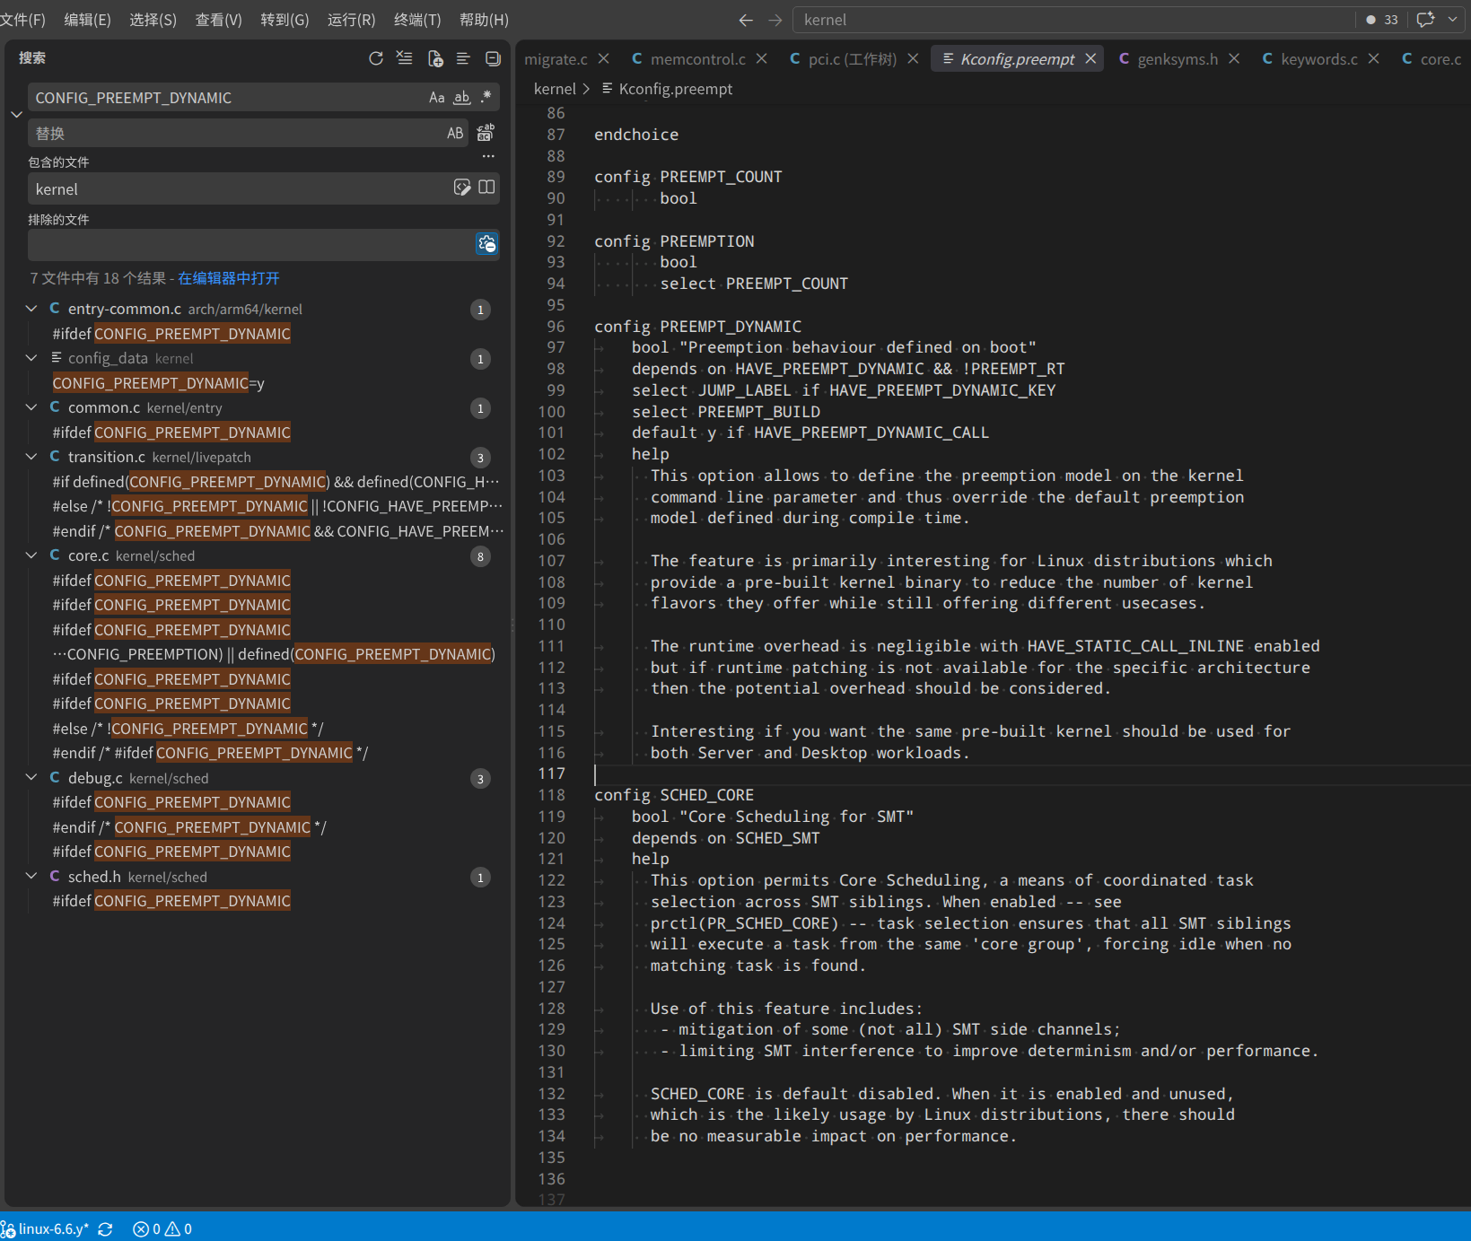Clear search results with the list-clear icon

(405, 58)
